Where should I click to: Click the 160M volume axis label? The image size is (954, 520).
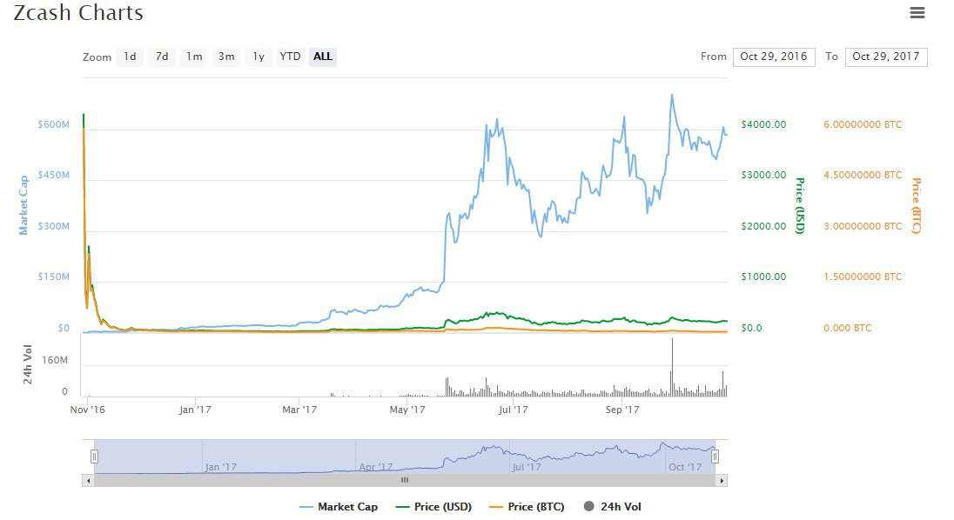[55, 360]
